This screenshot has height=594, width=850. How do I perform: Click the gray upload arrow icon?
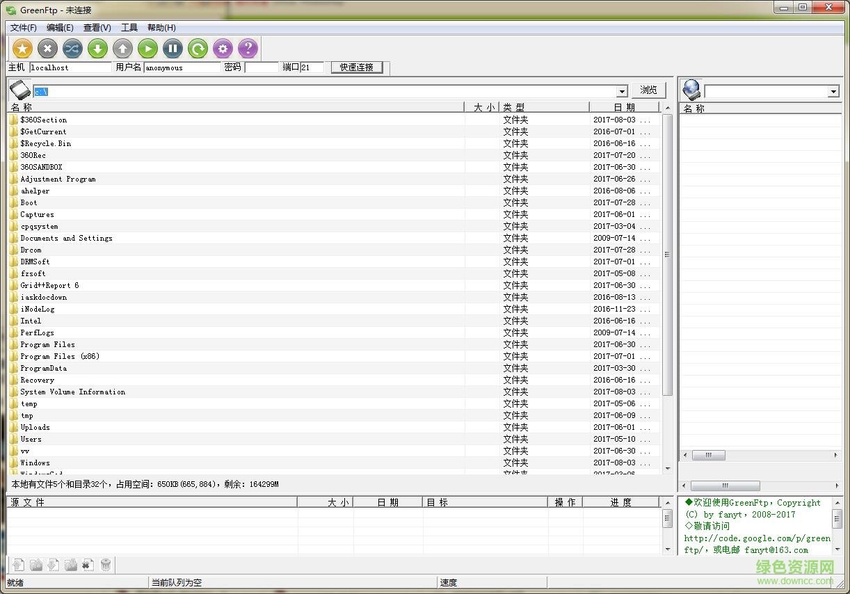[x=122, y=48]
